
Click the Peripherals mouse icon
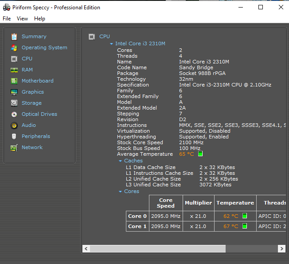pyautogui.click(x=14, y=136)
